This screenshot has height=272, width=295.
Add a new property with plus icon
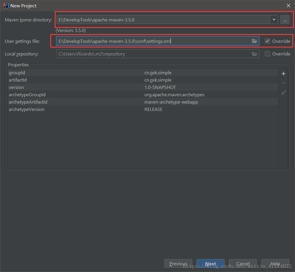pyautogui.click(x=284, y=74)
